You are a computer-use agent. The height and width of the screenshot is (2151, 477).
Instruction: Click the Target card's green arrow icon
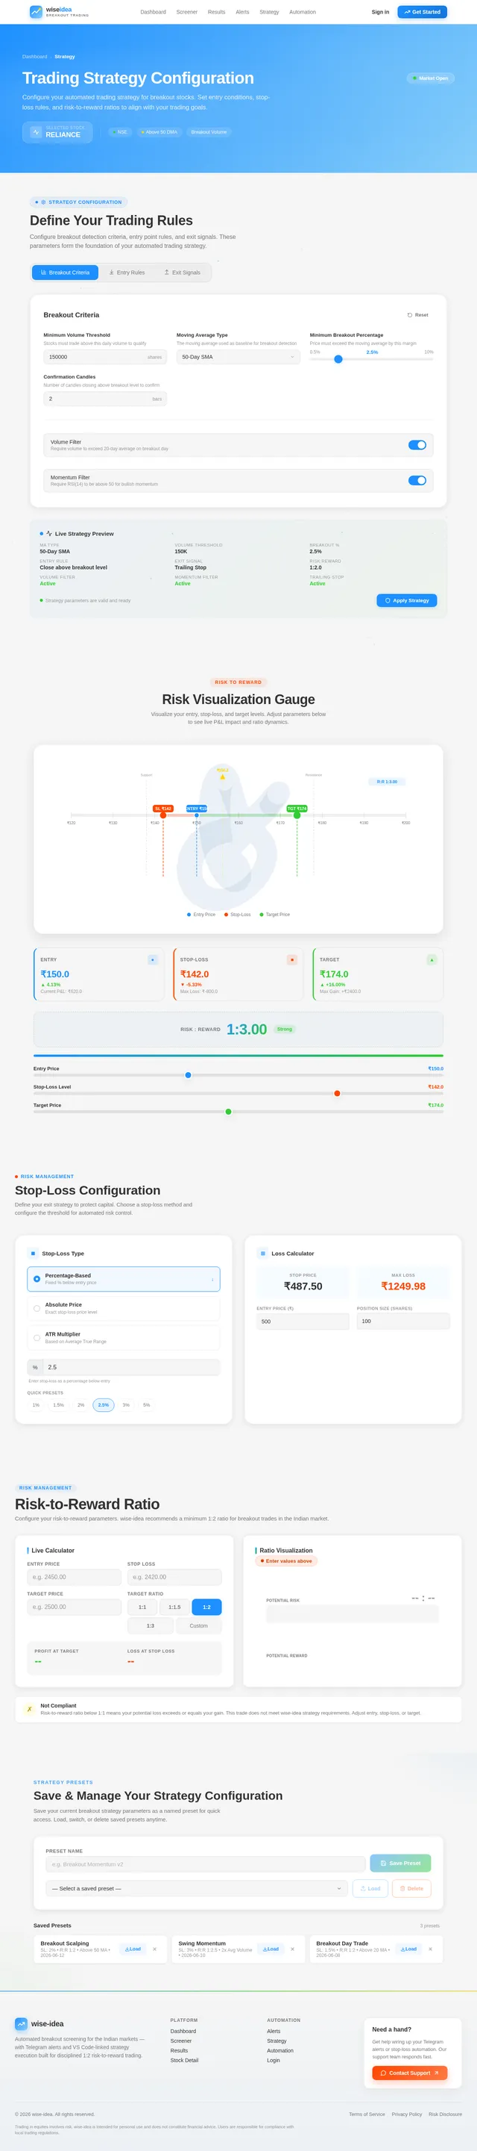click(431, 959)
